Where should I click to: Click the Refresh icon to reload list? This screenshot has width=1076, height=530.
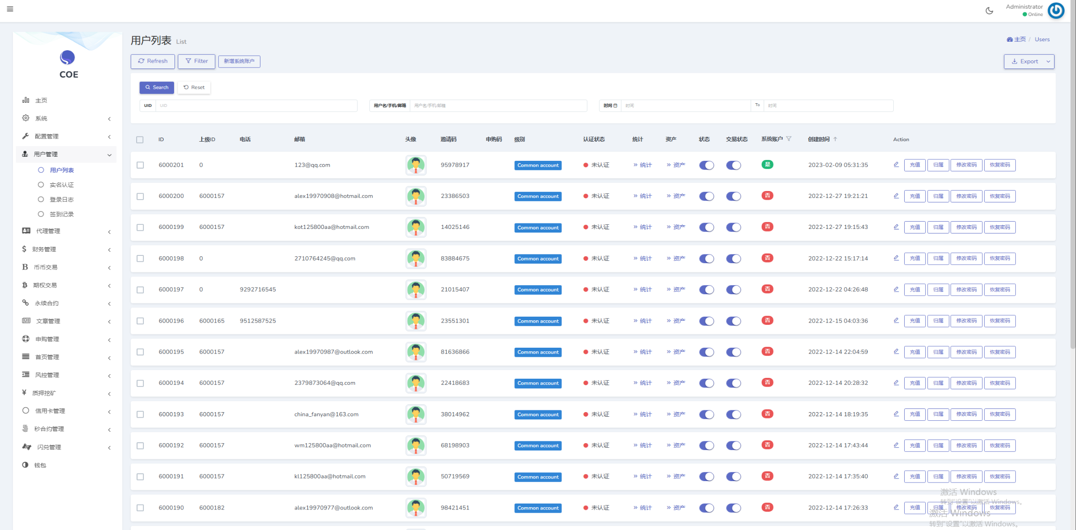pyautogui.click(x=152, y=61)
